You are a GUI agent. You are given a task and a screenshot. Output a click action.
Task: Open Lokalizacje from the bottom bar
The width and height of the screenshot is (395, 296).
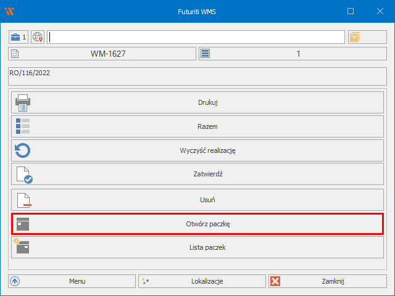coord(202,281)
